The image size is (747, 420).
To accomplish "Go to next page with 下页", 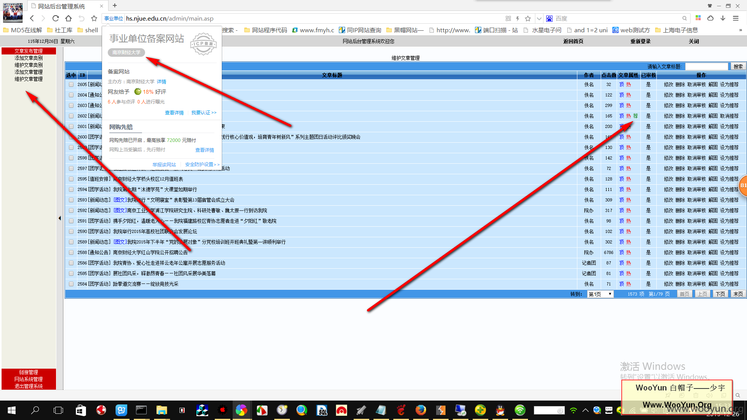I will tap(720, 294).
